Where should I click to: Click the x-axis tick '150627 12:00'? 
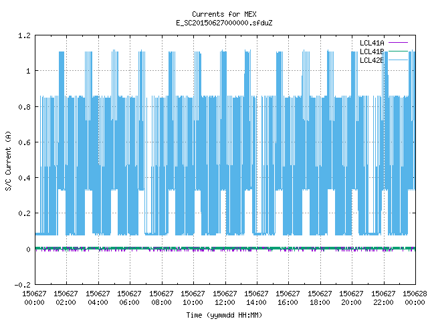225,298
